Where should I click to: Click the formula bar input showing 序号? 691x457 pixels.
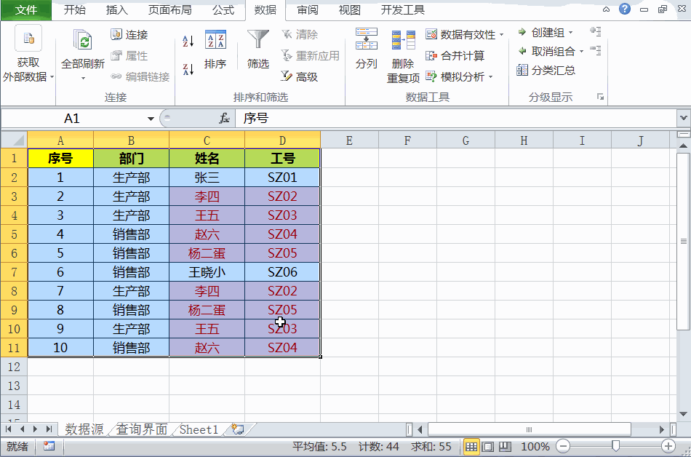click(456, 118)
